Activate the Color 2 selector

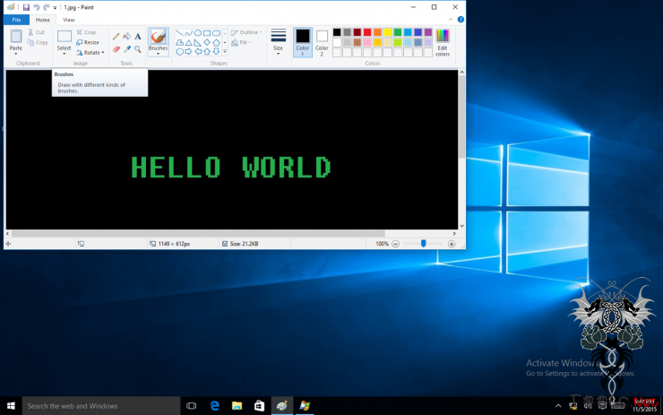pos(322,41)
